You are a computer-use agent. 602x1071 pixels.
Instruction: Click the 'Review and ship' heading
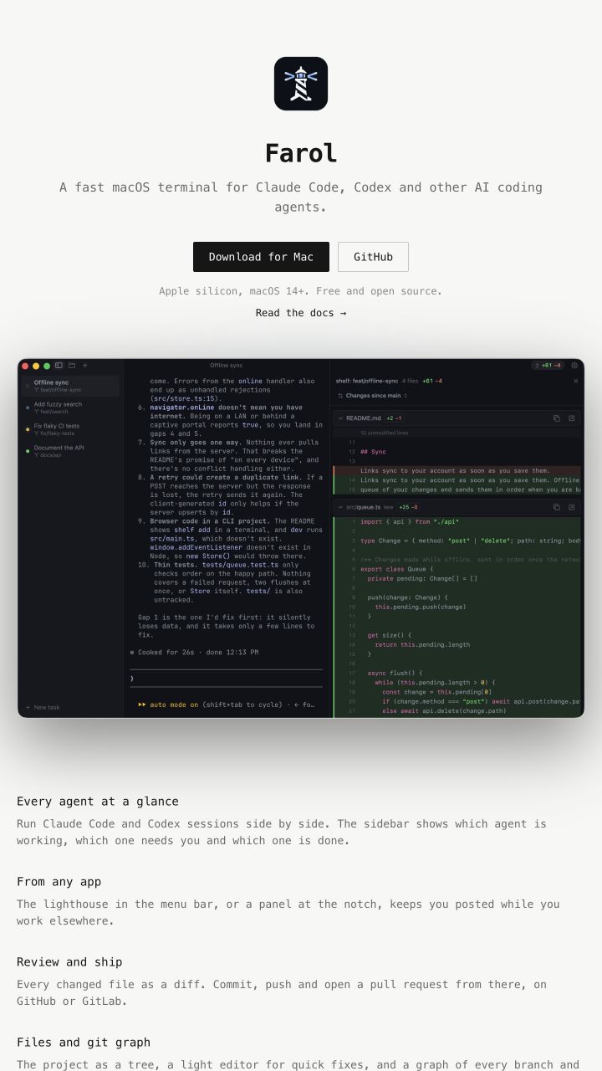click(x=69, y=962)
